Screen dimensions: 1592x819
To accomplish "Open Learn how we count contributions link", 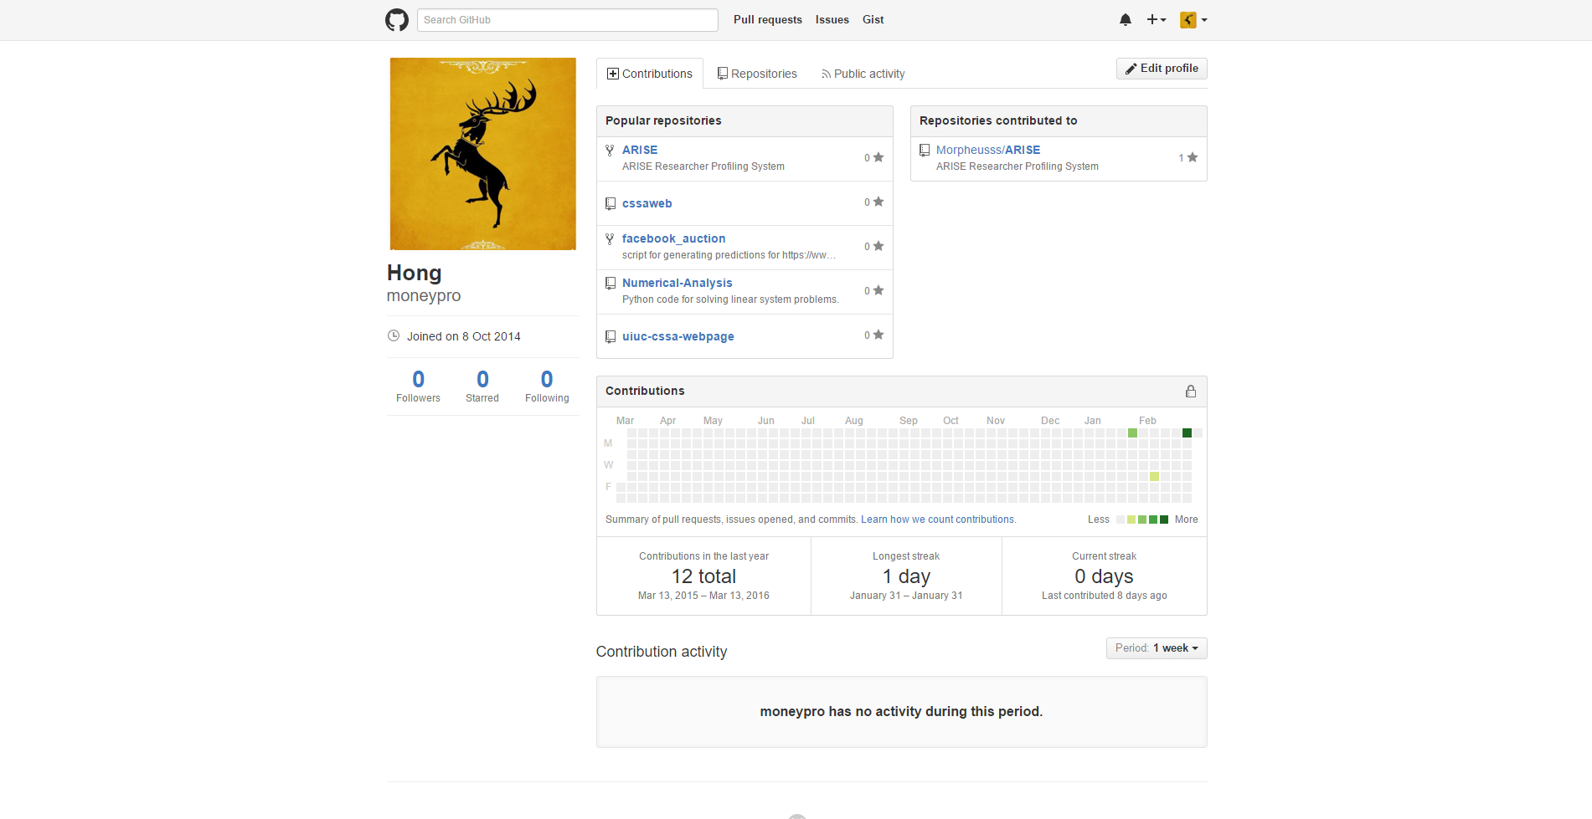I will [x=938, y=520].
